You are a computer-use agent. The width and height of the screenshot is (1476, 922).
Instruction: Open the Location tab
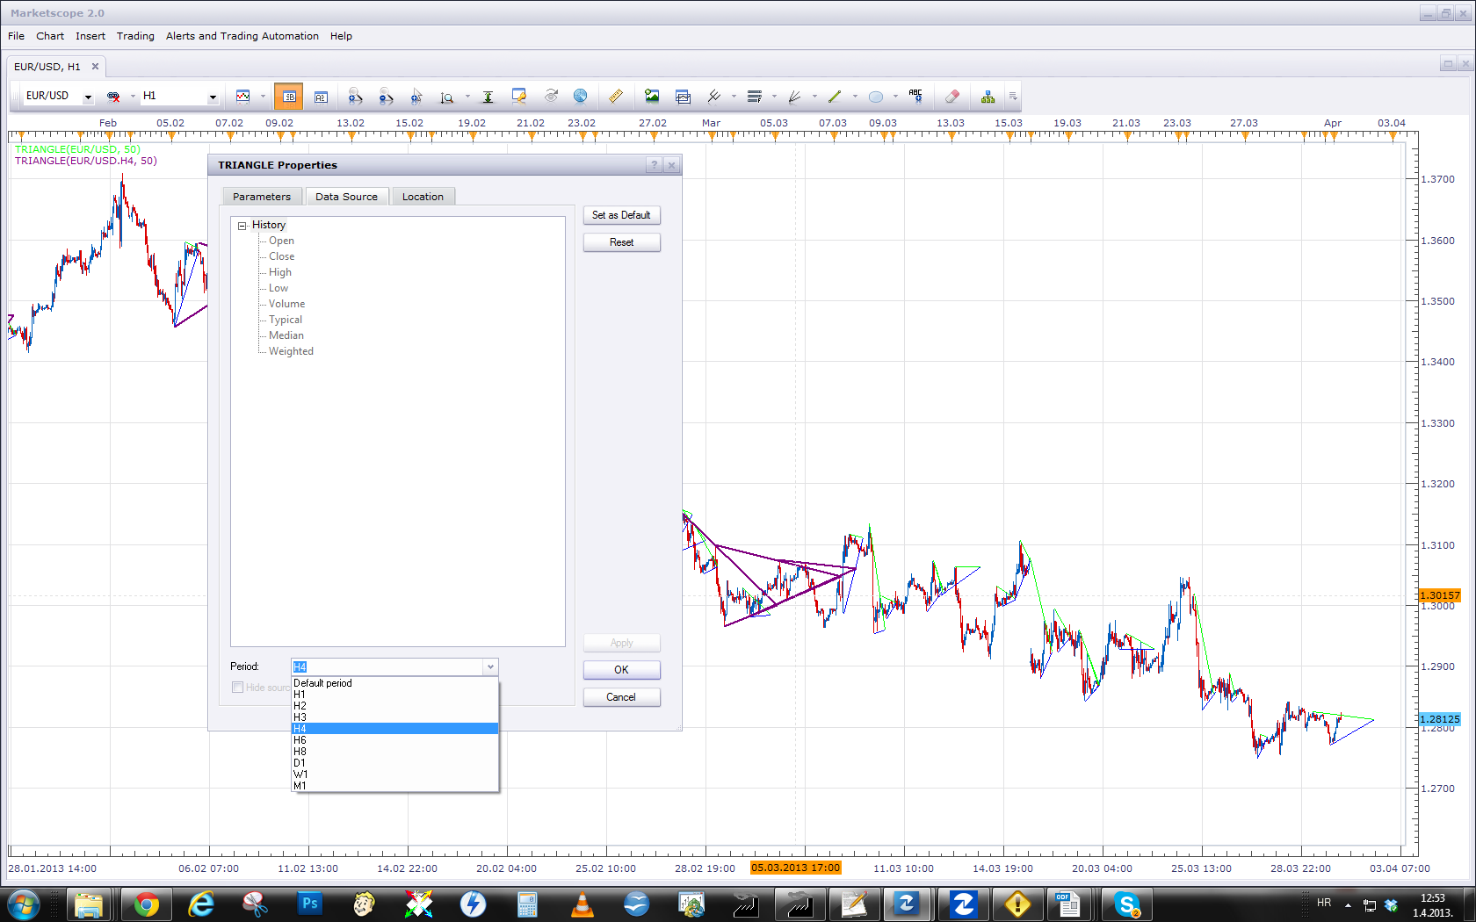[423, 197]
